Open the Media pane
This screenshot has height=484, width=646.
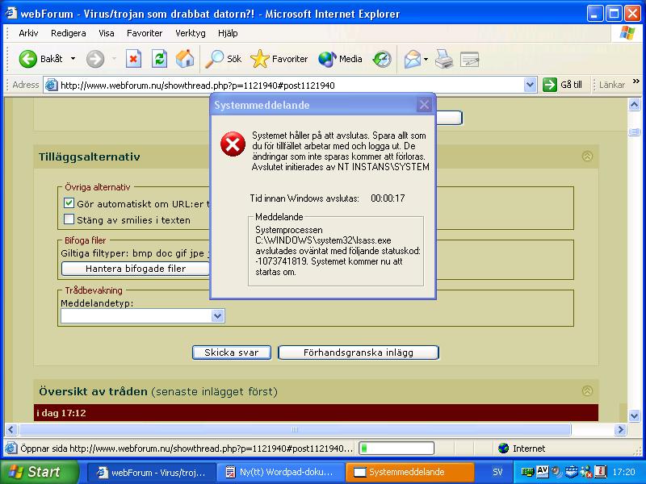point(340,59)
